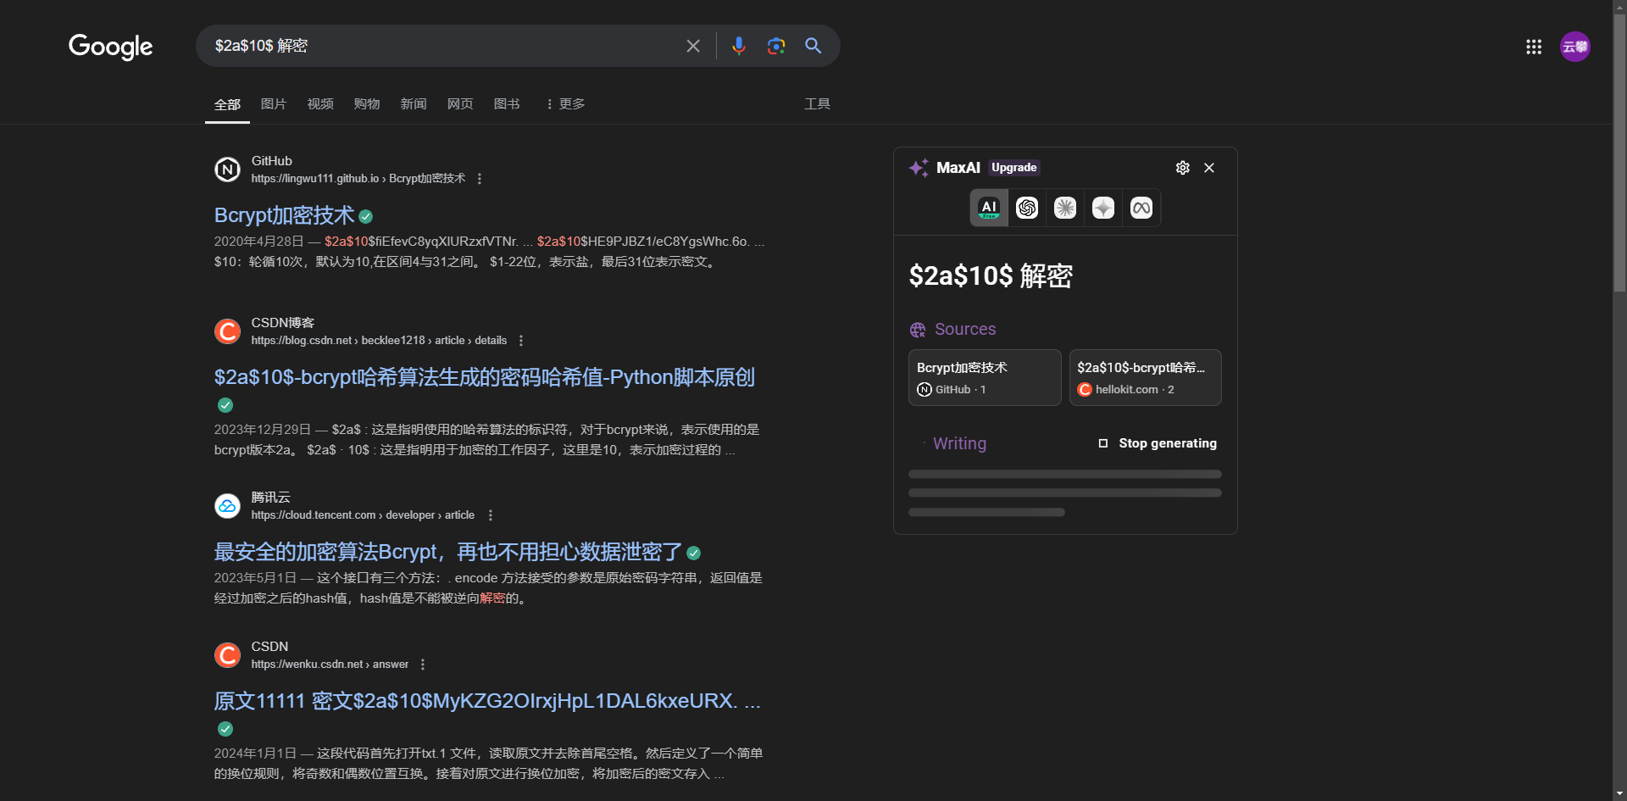Open more options for wenku.csdn.net result
Screen dimensions: 1627x801
423,665
